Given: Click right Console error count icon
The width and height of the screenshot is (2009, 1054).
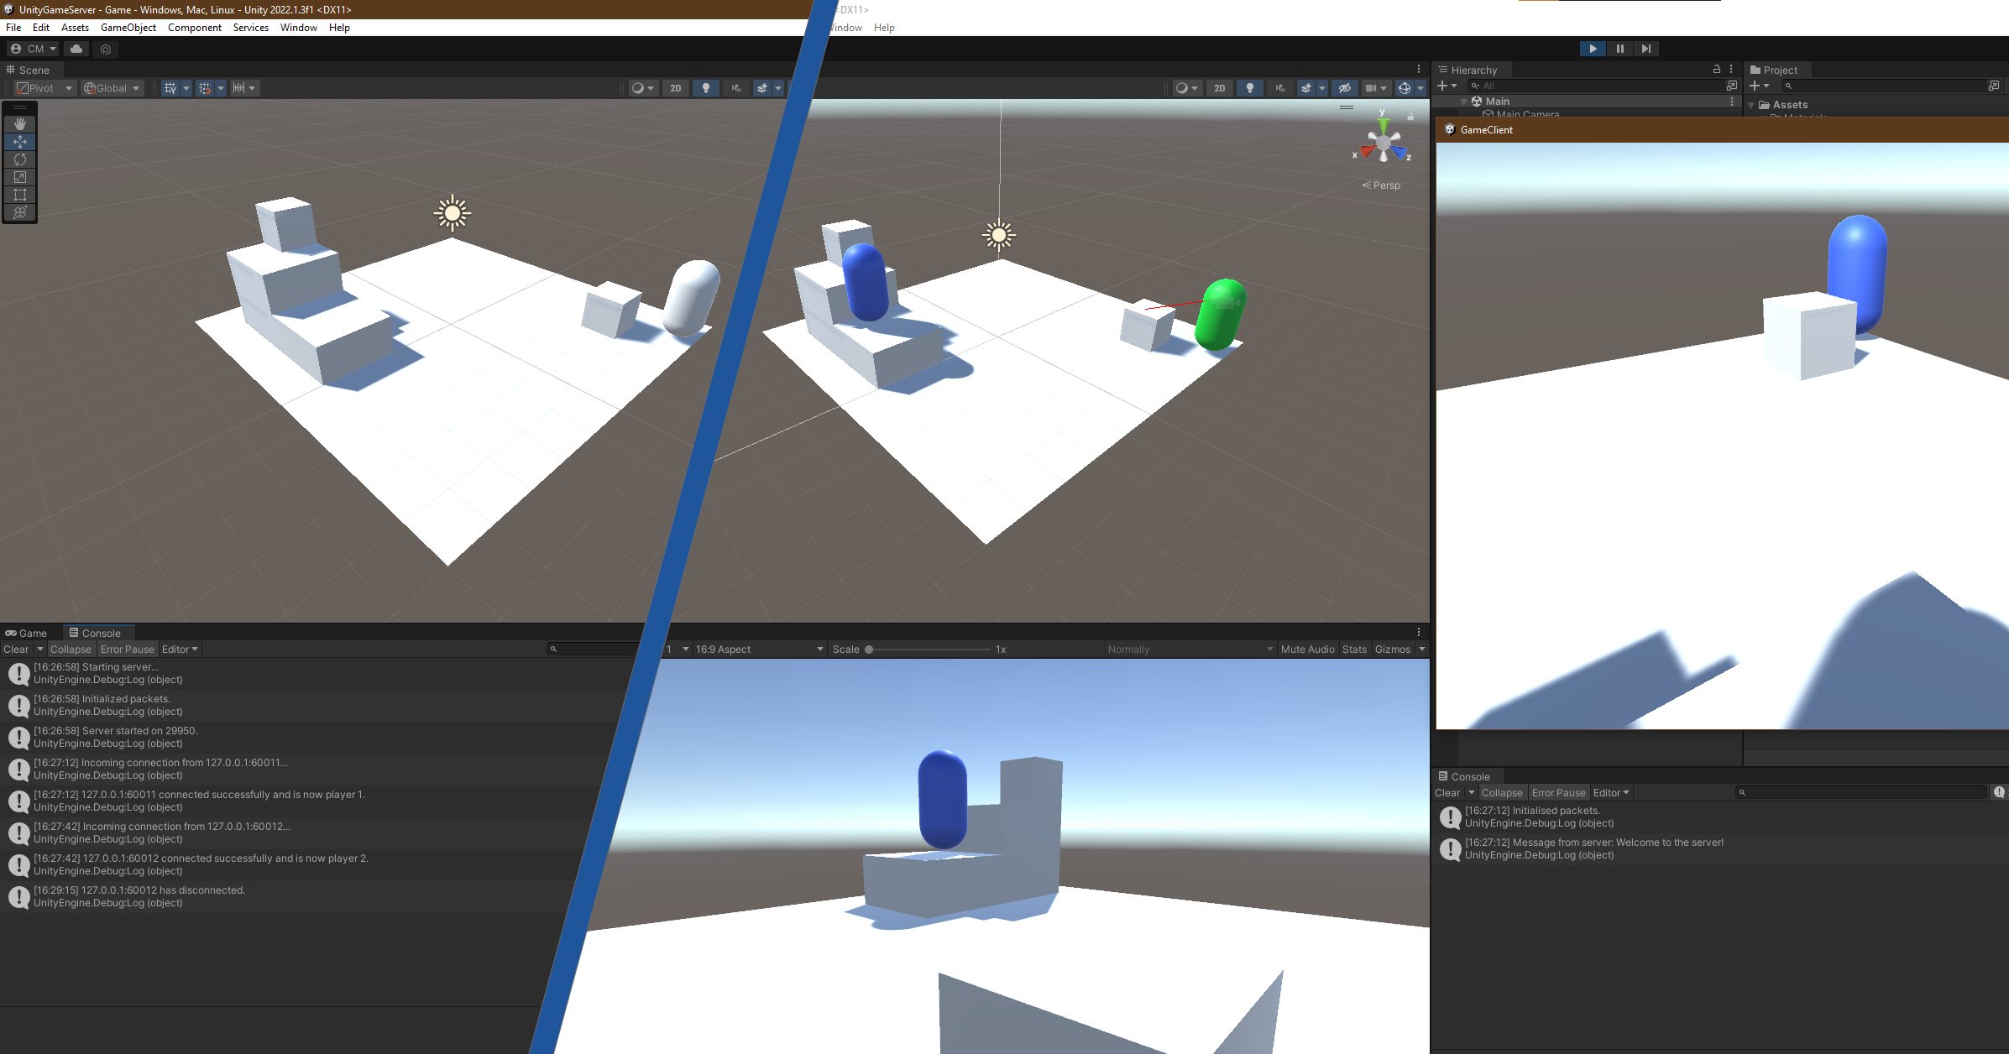Looking at the screenshot, I should point(1999,792).
